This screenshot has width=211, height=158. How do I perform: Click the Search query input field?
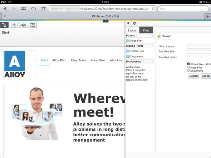pyautogui.click(x=199, y=46)
